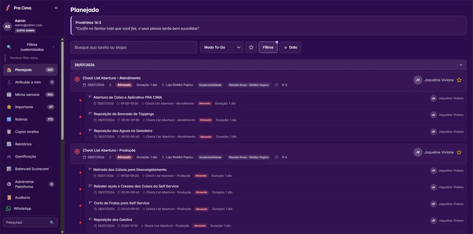Click the recurrence icon beside 0-6
This screenshot has width=473, height=234.
tap(276, 157)
